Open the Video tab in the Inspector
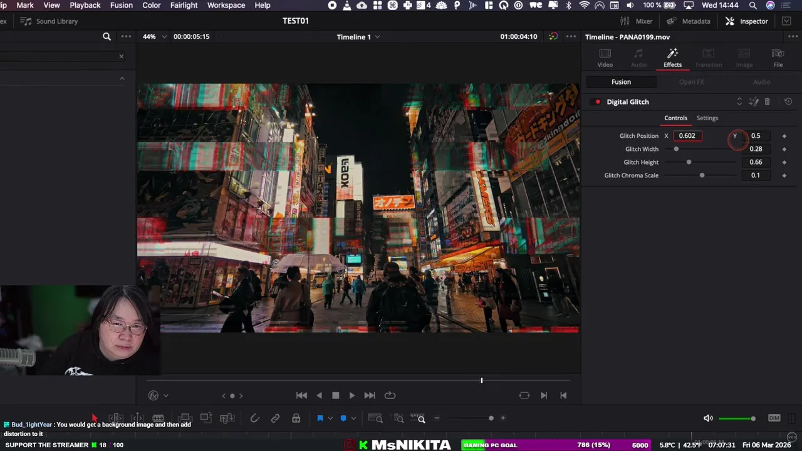This screenshot has width=802, height=451. (x=605, y=58)
